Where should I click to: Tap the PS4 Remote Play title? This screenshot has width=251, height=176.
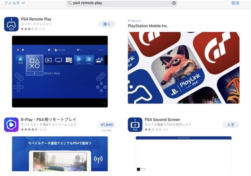[36, 19]
